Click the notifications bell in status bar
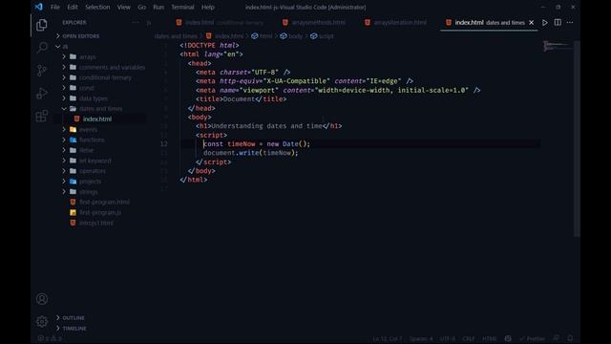This screenshot has height=344, width=611. coord(570,338)
